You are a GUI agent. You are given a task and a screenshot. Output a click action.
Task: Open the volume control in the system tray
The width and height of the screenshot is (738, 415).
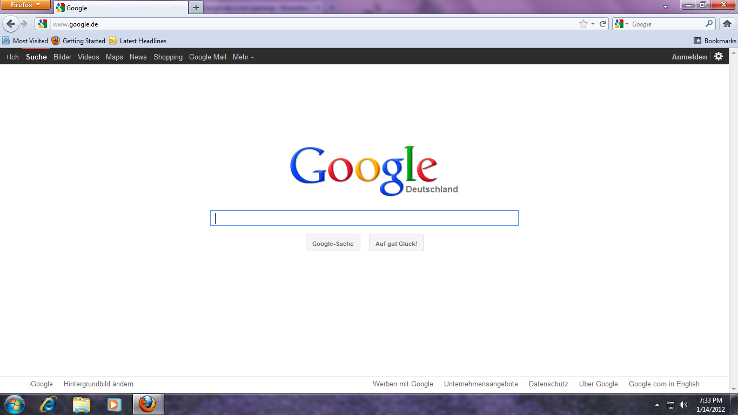point(683,405)
